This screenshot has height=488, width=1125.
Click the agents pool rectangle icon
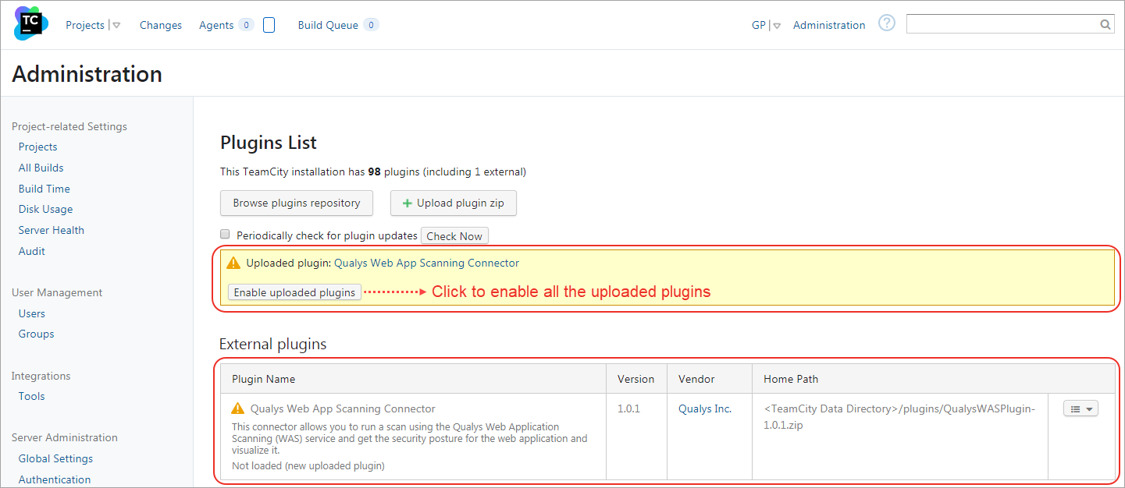point(269,25)
